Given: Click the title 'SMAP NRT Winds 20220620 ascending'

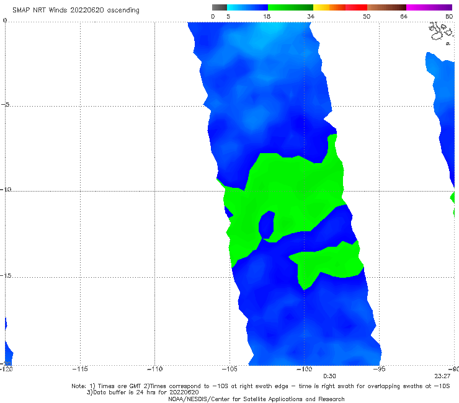Looking at the screenshot, I should (76, 11).
